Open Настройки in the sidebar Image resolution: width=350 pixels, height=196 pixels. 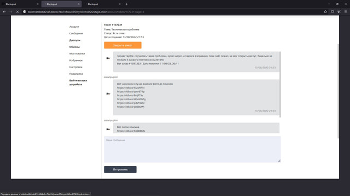click(x=75, y=67)
